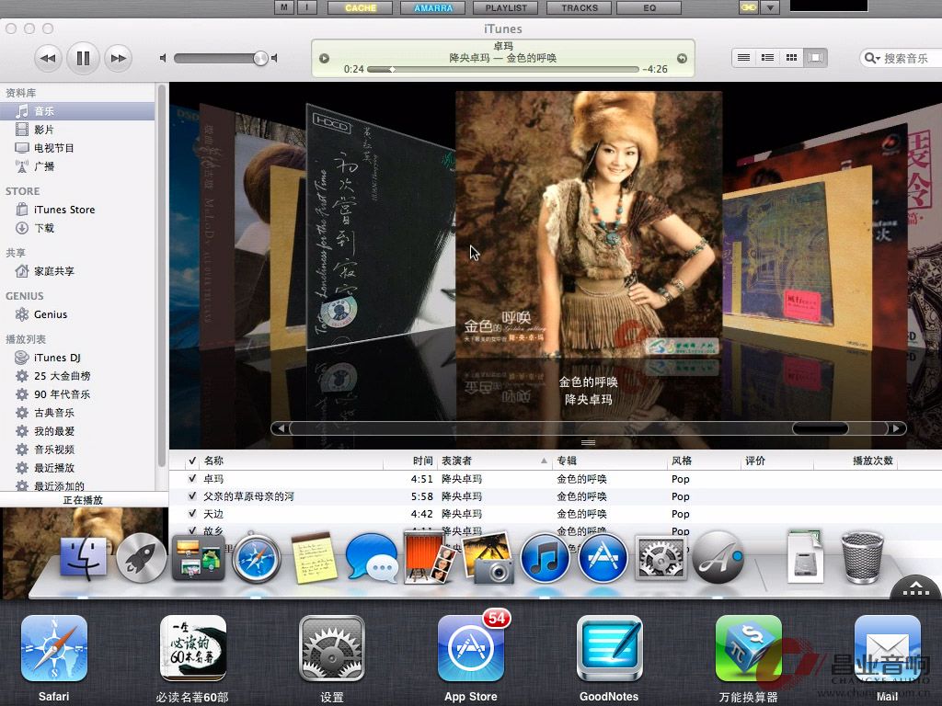The height and width of the screenshot is (706, 942).
Task: Sort by 专辑 column
Action: 609,461
